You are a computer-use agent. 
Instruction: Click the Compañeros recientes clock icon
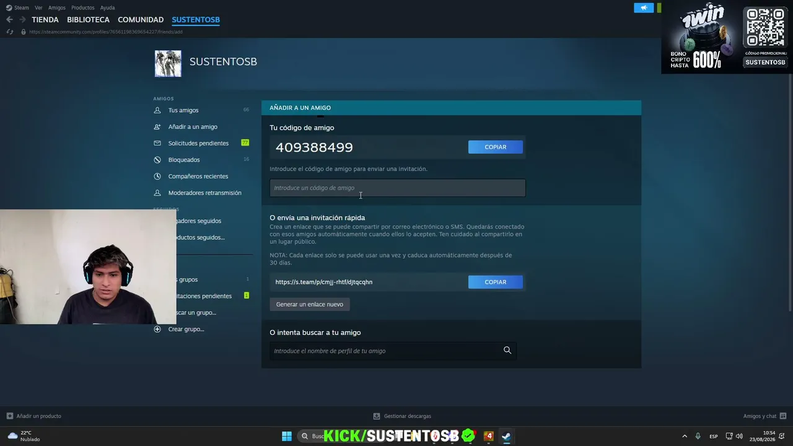157,176
